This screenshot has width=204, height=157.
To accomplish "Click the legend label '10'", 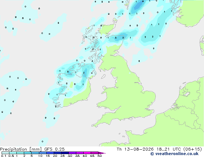I will [40, 156].
